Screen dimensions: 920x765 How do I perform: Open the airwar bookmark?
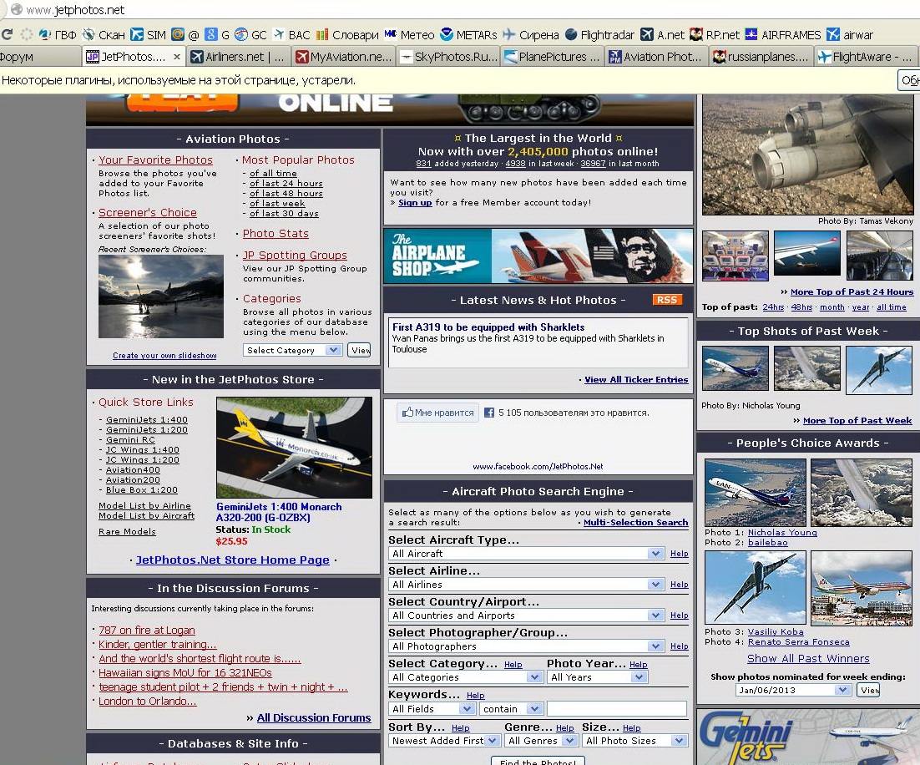pos(850,34)
